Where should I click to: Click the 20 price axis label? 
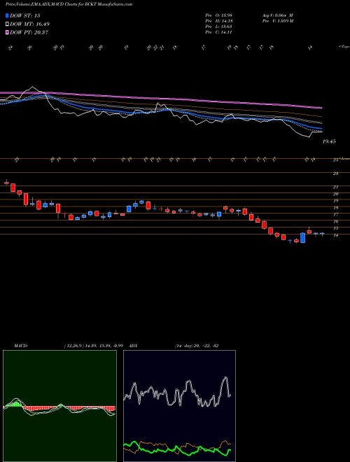tap(335, 194)
